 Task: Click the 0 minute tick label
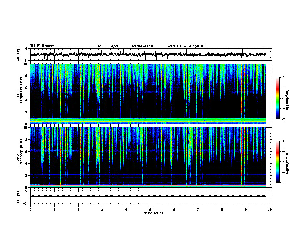(x=30, y=210)
